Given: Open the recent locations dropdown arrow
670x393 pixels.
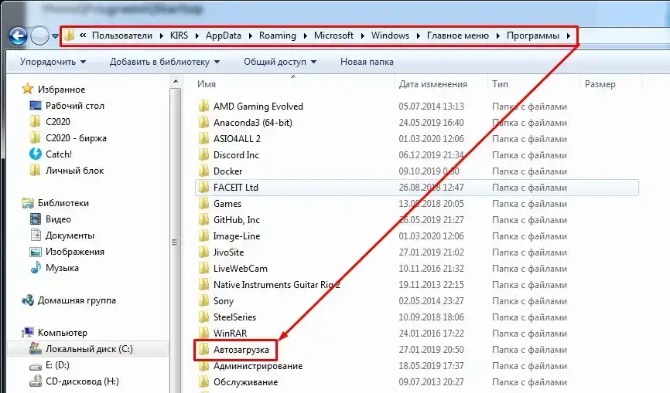Looking at the screenshot, I should [55, 36].
